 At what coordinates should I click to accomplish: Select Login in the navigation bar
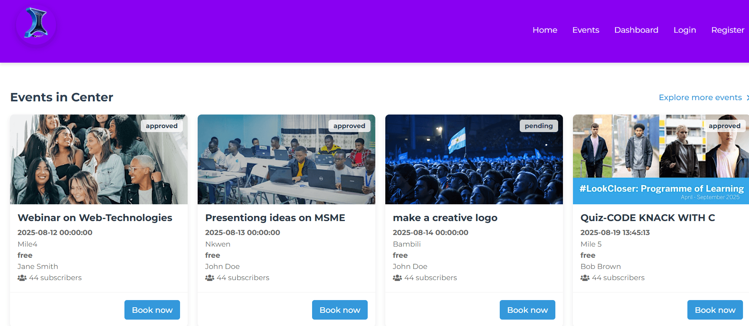(685, 30)
